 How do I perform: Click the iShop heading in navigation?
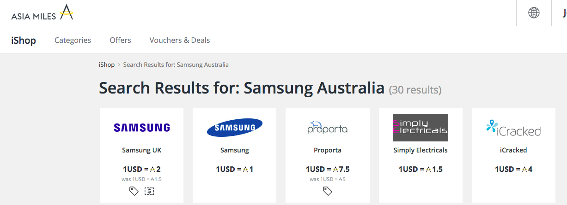click(x=24, y=40)
